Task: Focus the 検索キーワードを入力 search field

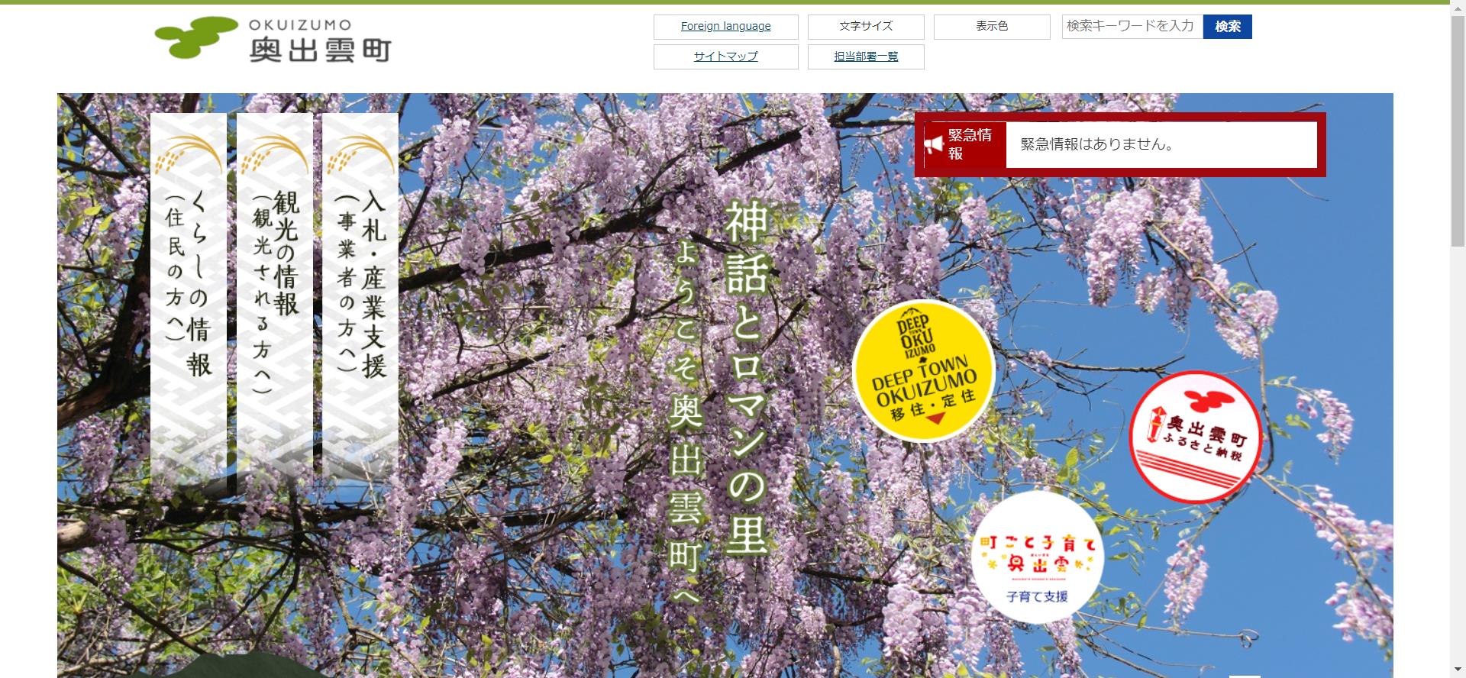Action: [x=1132, y=27]
